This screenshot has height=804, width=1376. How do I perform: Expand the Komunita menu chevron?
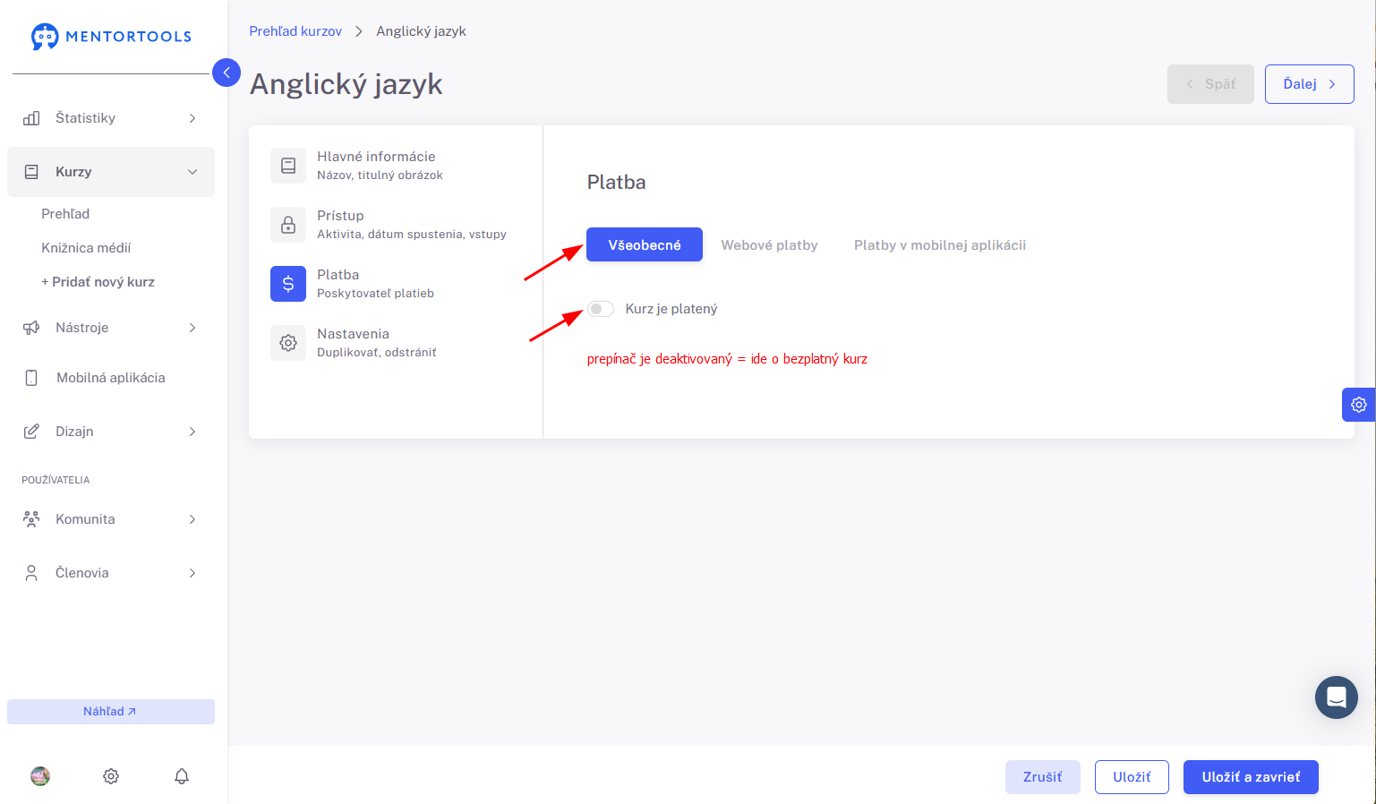click(192, 519)
